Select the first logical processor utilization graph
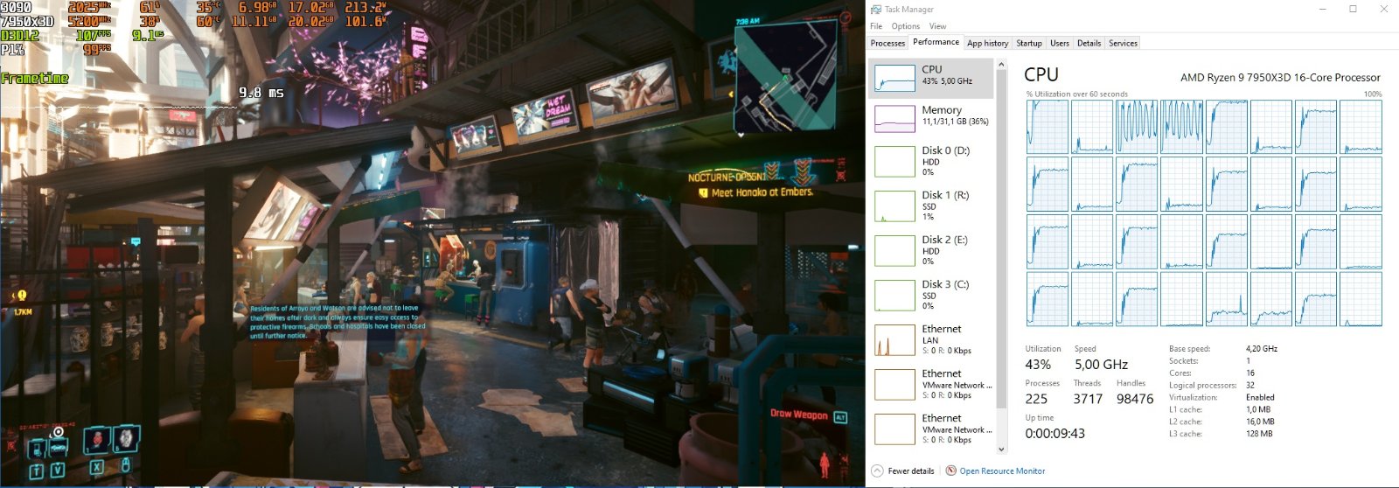 coord(1048,127)
